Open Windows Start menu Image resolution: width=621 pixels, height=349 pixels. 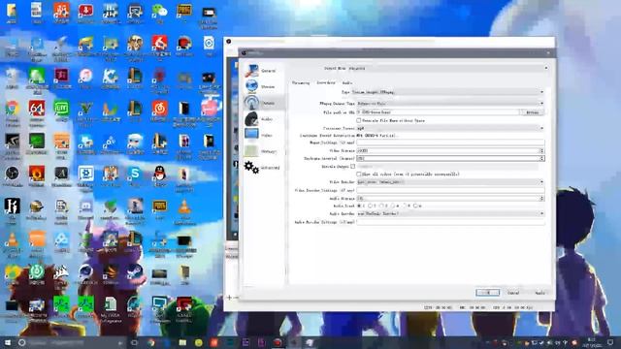(x=7, y=342)
